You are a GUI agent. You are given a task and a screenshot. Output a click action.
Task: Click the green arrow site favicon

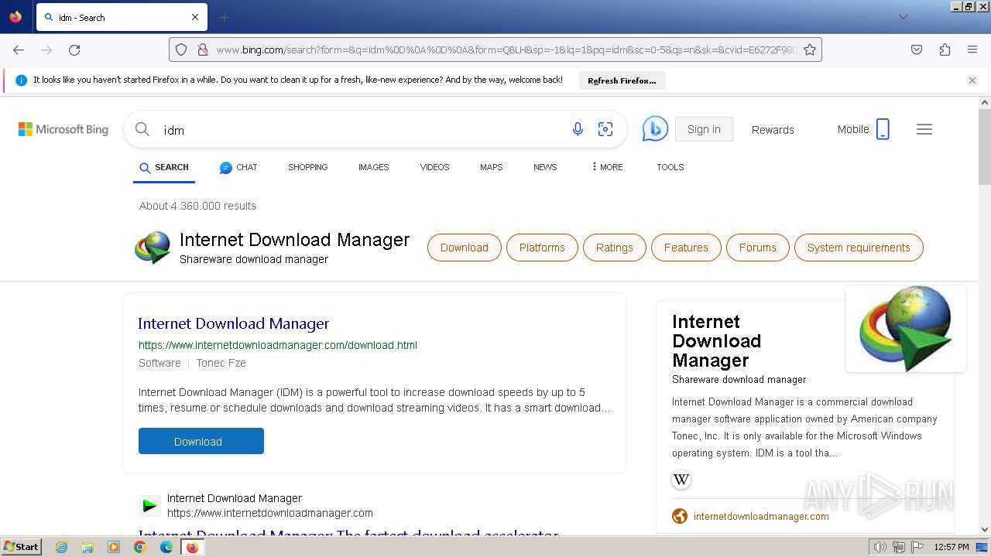[x=149, y=506]
